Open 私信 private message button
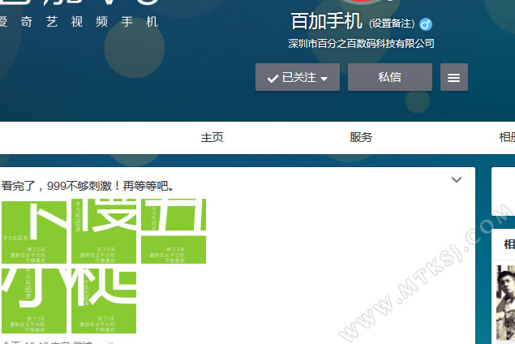 click(x=390, y=77)
